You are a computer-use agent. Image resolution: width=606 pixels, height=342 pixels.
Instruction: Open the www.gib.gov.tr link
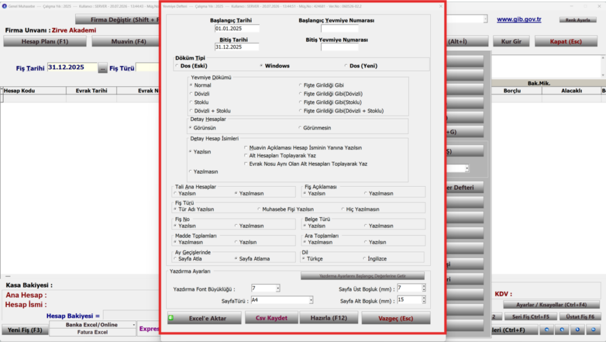[519, 19]
